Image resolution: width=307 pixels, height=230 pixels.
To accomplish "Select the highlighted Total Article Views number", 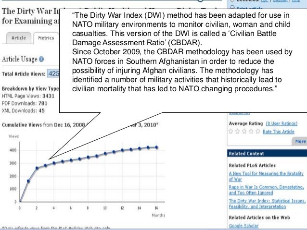I will point(53,73).
